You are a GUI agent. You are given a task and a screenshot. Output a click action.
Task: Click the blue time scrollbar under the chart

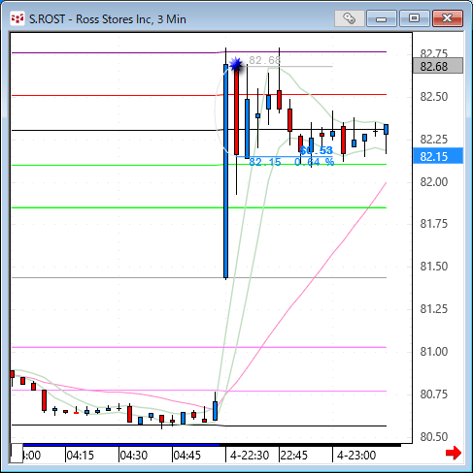[x=121, y=445]
